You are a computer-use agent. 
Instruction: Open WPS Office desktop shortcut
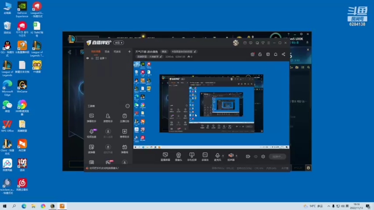coord(7,126)
